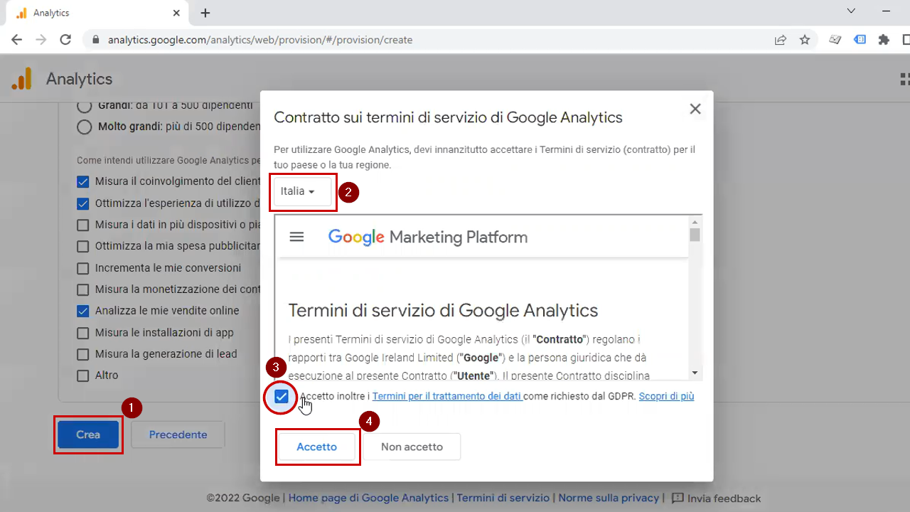910x512 pixels.
Task: Click the Non accetto button
Action: 412,447
